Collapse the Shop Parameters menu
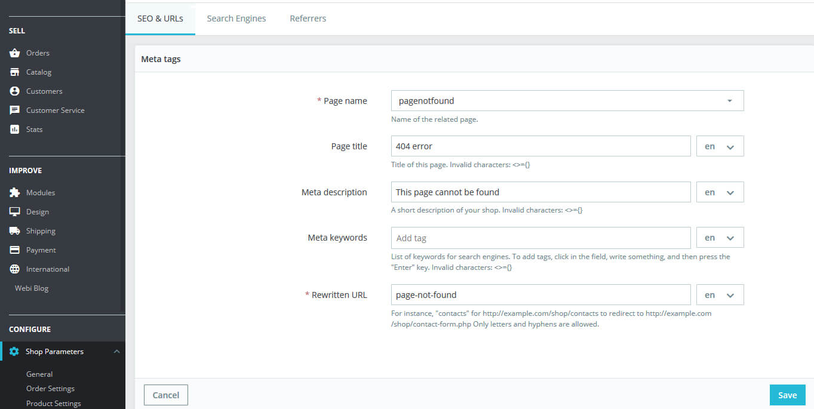Image resolution: width=814 pixels, height=409 pixels. pyautogui.click(x=117, y=352)
